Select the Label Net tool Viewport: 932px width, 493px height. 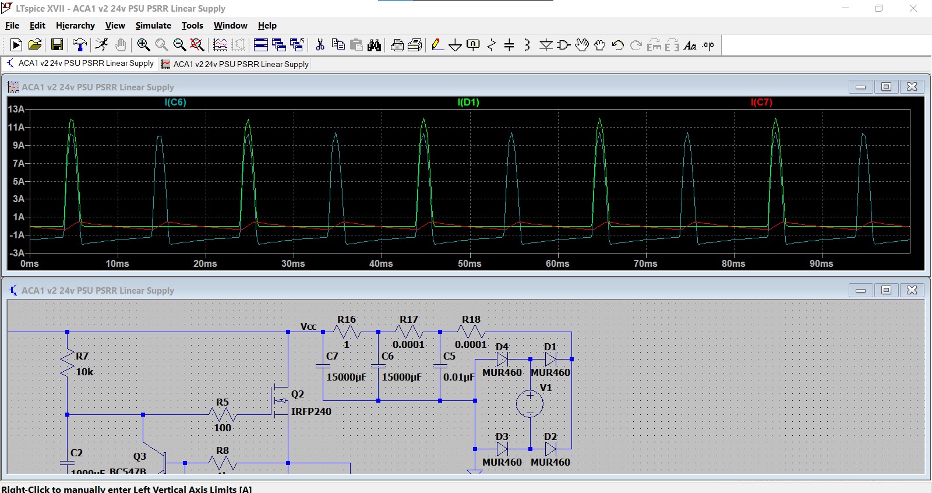[x=474, y=45]
